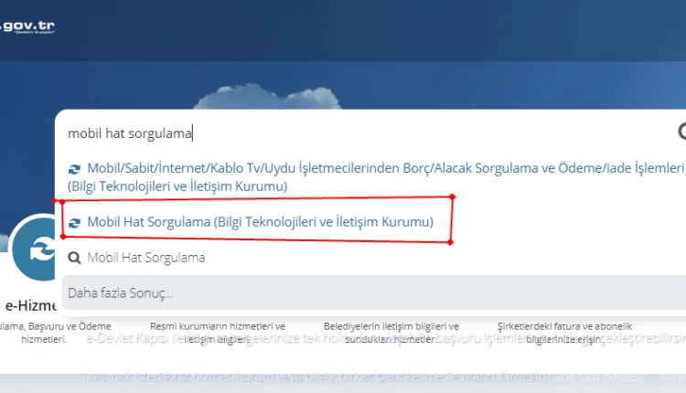Click 'Resmi kurumların hizmetleri ve iletişim bilgileri' text
Screen dimensions: 686x393
[218, 333]
